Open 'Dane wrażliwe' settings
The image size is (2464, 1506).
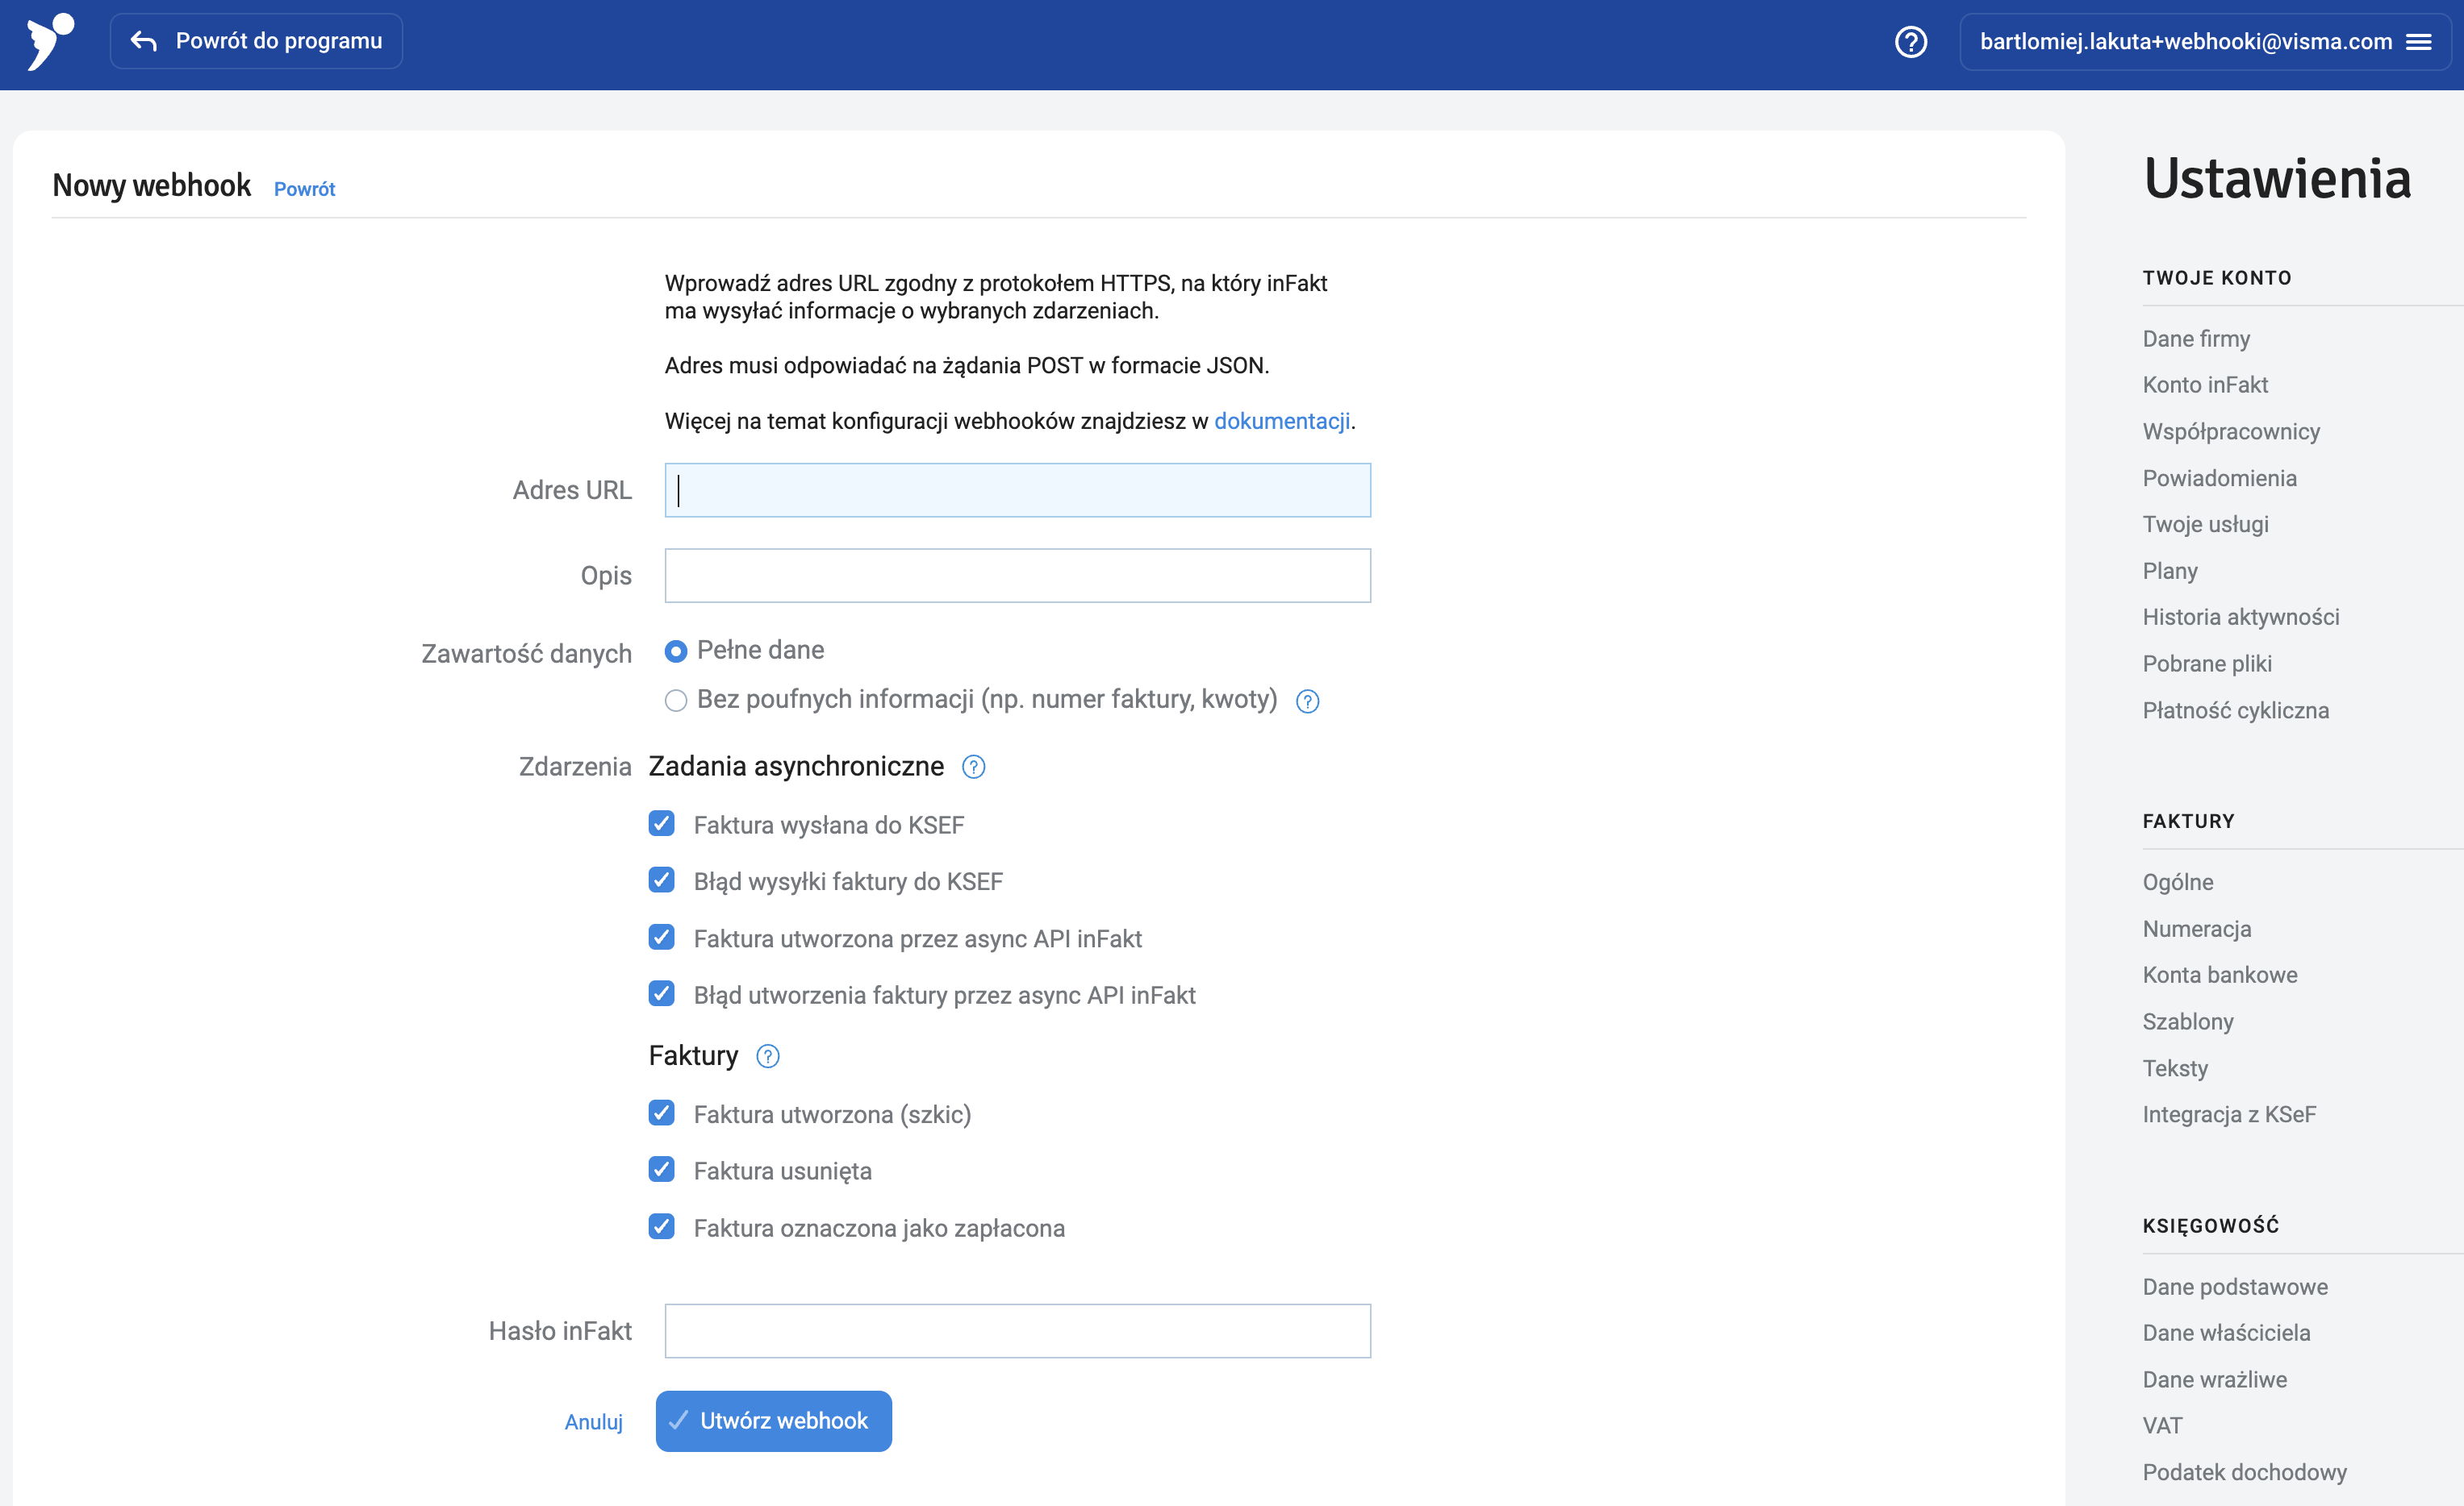[x=2214, y=1380]
